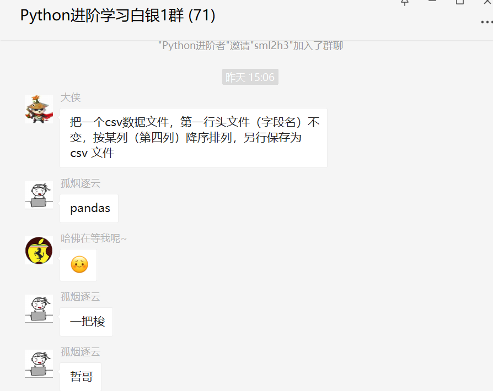493x391 pixels.
Task: Open the Ferrari apple avatar of 哈佛在等我呢~
Action: pyautogui.click(x=39, y=251)
